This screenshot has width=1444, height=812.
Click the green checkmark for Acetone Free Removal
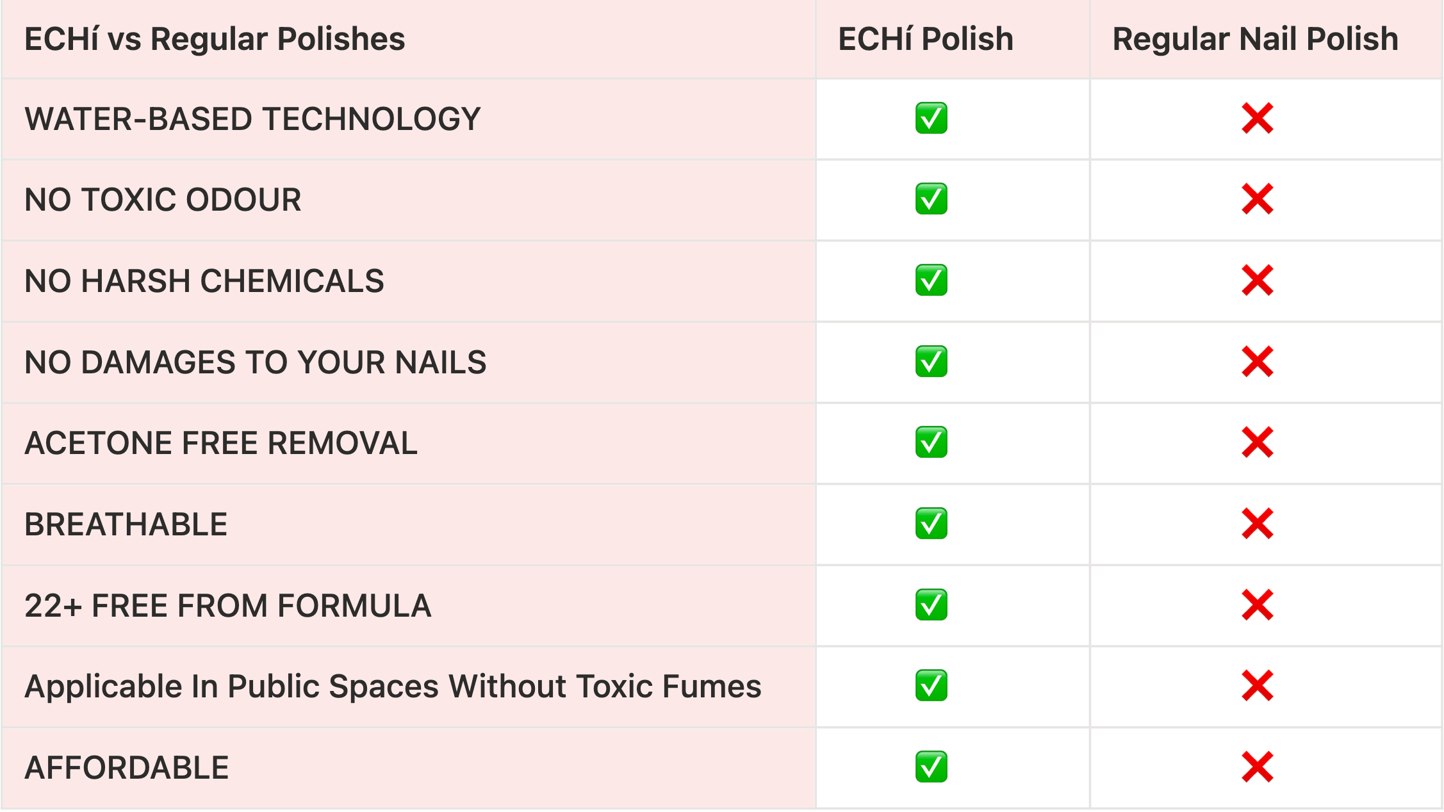(x=931, y=443)
